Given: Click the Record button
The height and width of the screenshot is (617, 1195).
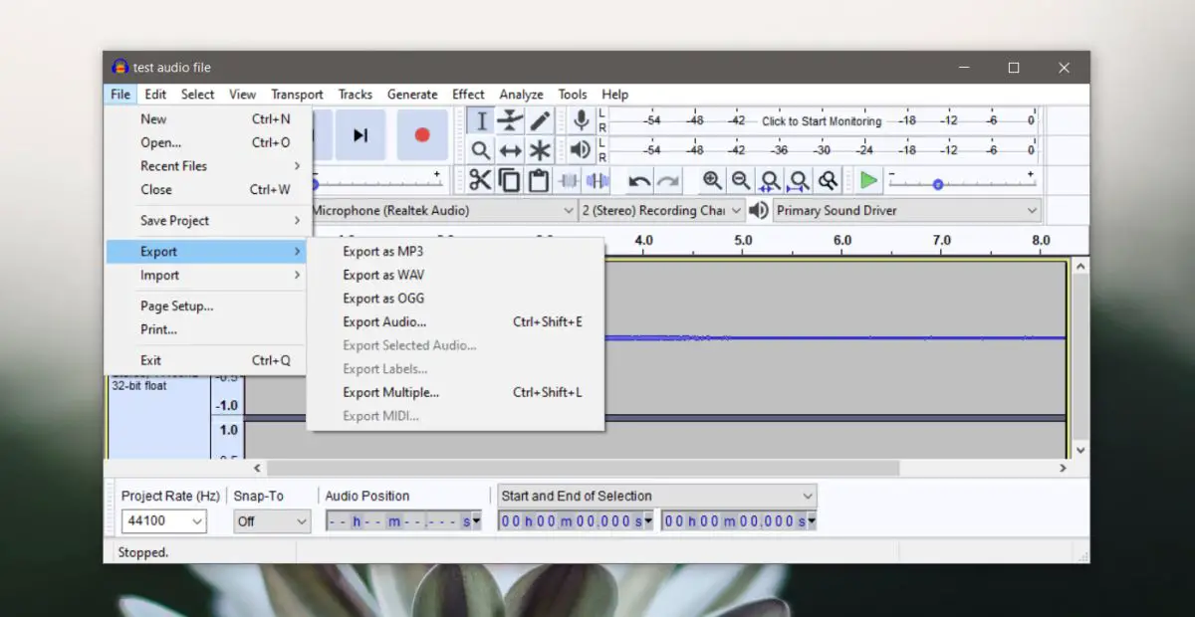Looking at the screenshot, I should [x=422, y=135].
